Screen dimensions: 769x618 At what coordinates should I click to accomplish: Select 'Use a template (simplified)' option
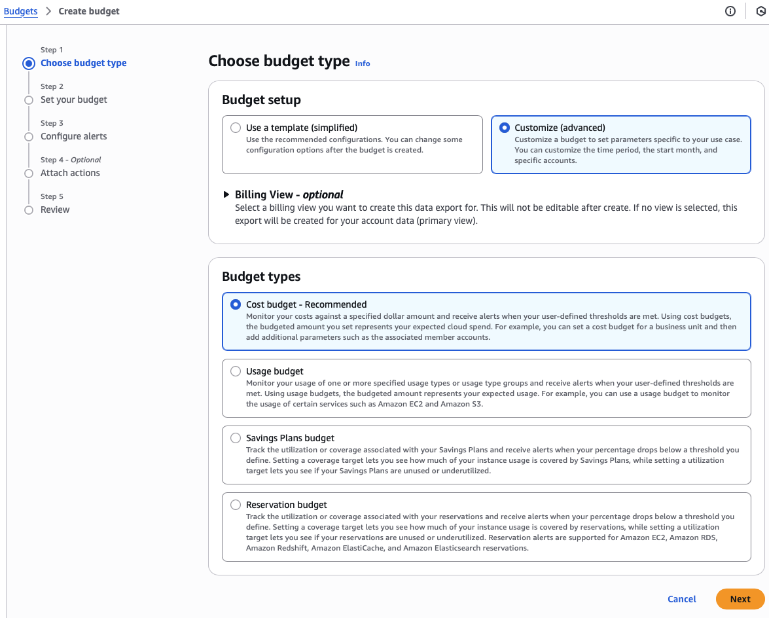click(236, 128)
